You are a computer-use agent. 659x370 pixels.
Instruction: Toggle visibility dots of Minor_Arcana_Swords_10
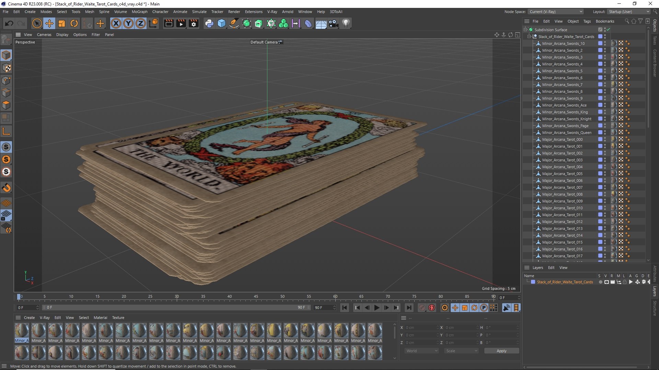click(x=605, y=44)
